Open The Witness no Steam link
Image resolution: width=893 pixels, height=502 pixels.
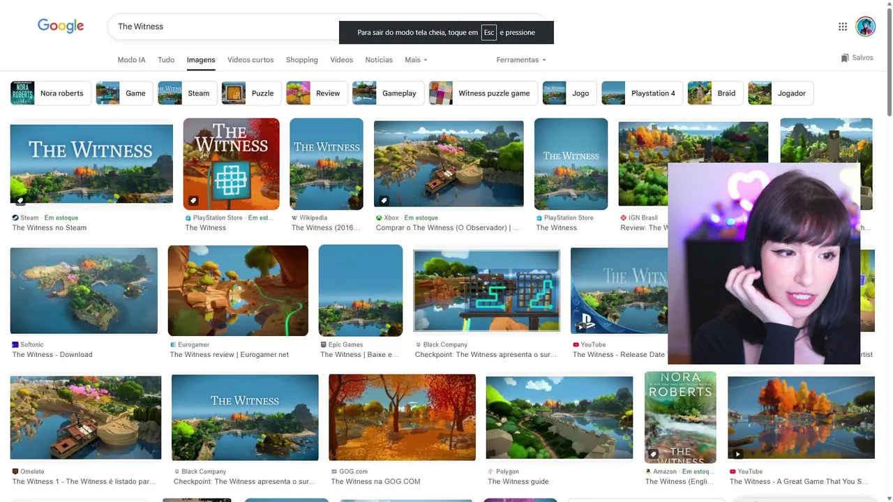coord(50,228)
